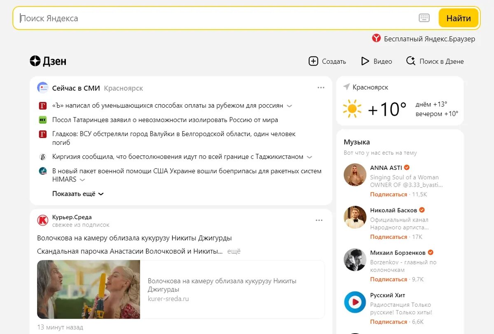Expand chevron after the «Ъ» написал headline

(289, 106)
